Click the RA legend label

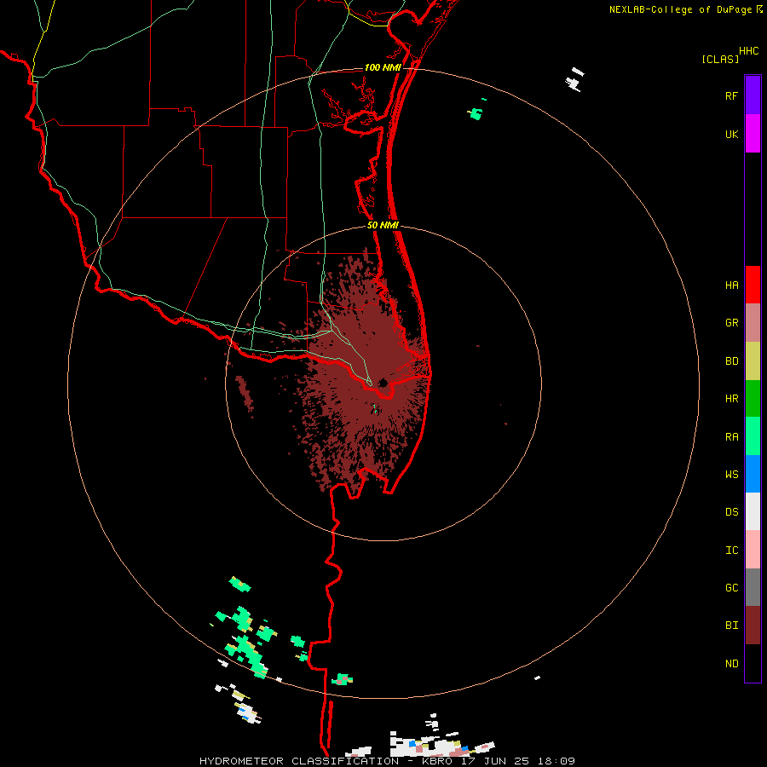(731, 437)
